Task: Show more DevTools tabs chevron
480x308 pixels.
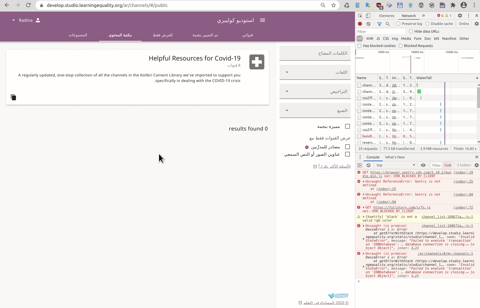Action: coord(423,16)
